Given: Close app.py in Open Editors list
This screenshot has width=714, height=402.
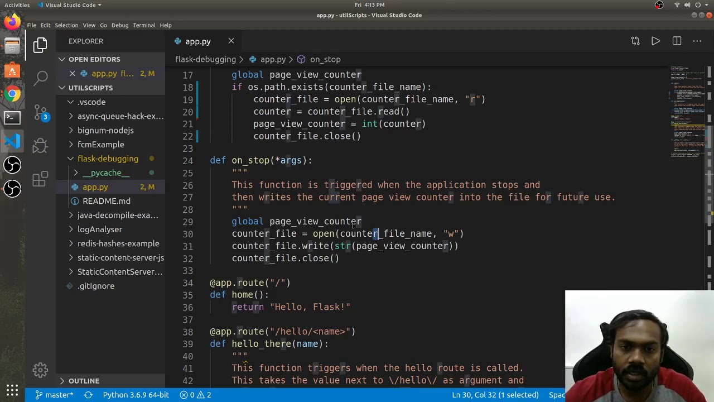Looking at the screenshot, I should (x=73, y=73).
